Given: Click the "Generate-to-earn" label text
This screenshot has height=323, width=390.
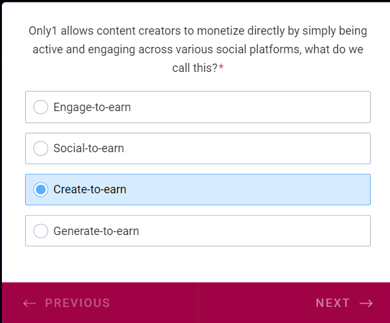Looking at the screenshot, I should [x=96, y=231].
